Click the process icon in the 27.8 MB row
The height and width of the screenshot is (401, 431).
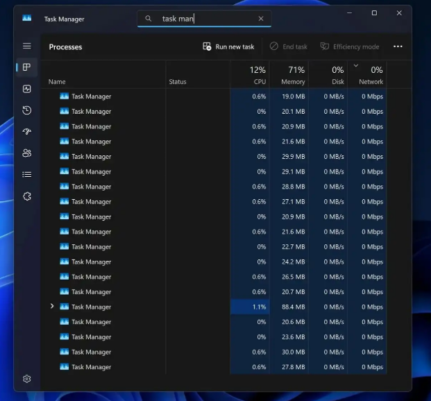pyautogui.click(x=65, y=366)
